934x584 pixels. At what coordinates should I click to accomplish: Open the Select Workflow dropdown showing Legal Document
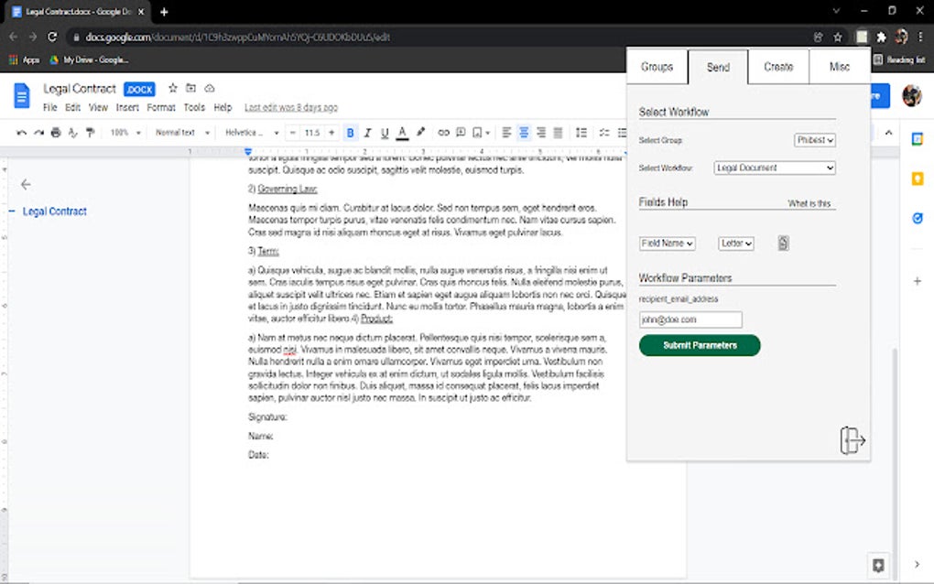coord(774,168)
